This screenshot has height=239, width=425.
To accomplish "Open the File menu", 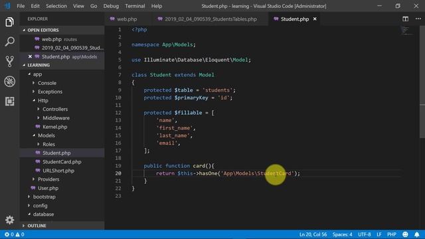I will (21, 6).
